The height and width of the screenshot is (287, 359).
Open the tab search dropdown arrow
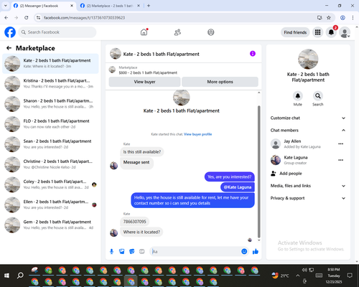point(6,6)
